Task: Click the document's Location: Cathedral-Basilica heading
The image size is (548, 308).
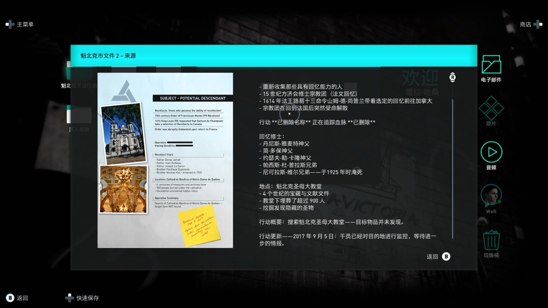Action: (188, 180)
